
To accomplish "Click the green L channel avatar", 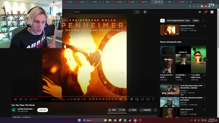I will coord(14,110).
